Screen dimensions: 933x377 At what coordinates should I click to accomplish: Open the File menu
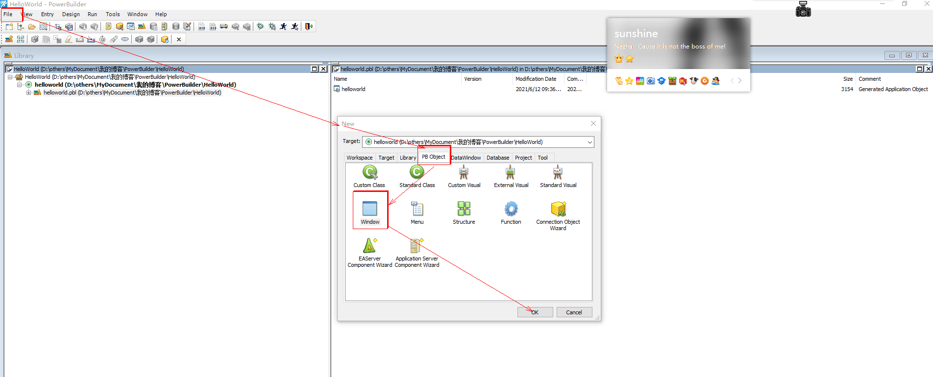(x=8, y=14)
